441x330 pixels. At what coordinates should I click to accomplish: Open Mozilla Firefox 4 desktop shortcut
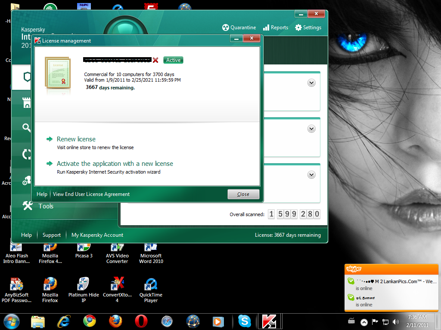50,254
